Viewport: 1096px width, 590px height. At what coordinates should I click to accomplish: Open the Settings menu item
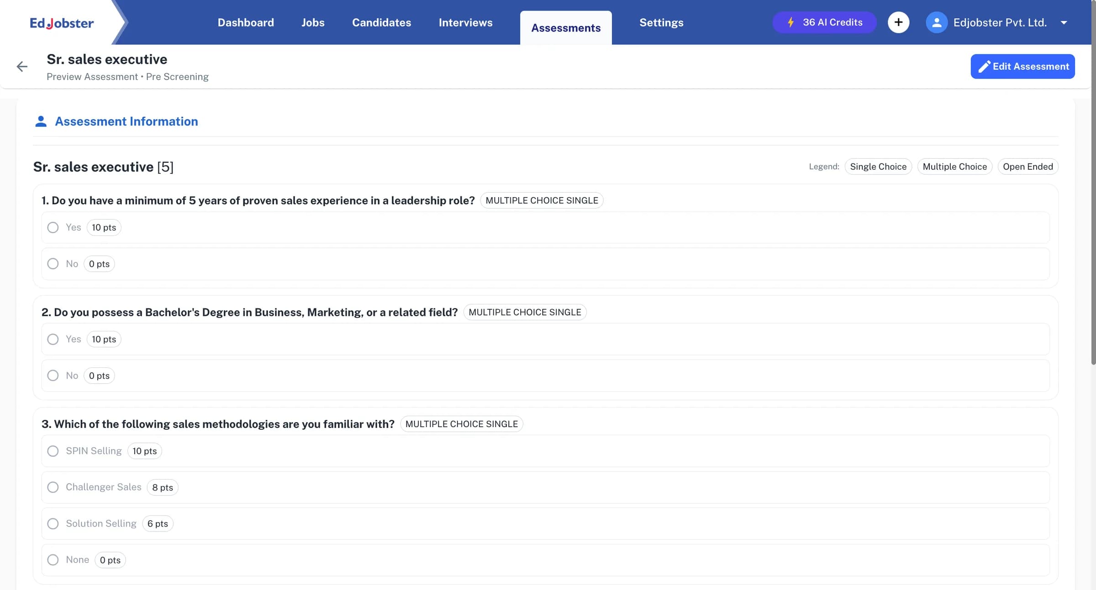tap(661, 22)
